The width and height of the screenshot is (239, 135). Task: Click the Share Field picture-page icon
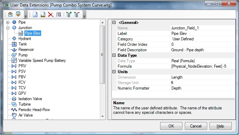(x=43, y=15)
